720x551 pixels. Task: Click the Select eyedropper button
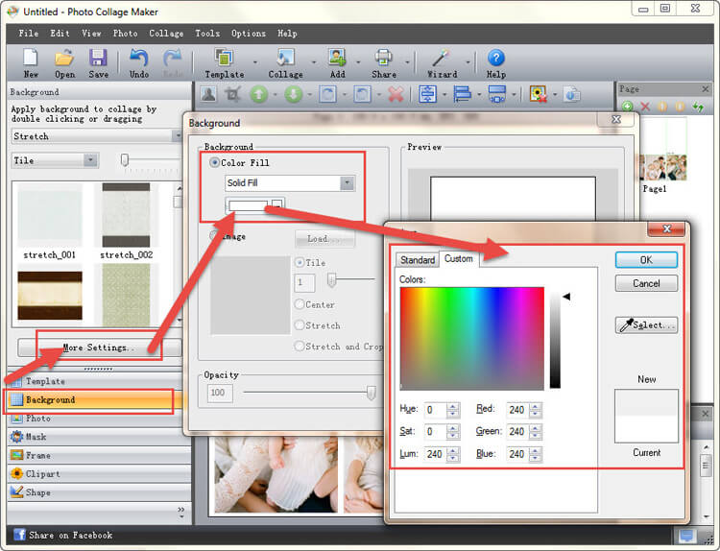(x=646, y=325)
